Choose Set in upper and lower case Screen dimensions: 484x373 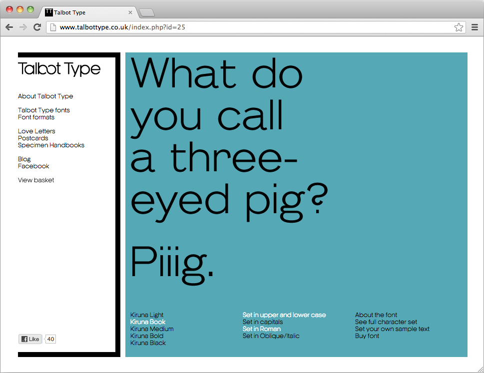(284, 315)
